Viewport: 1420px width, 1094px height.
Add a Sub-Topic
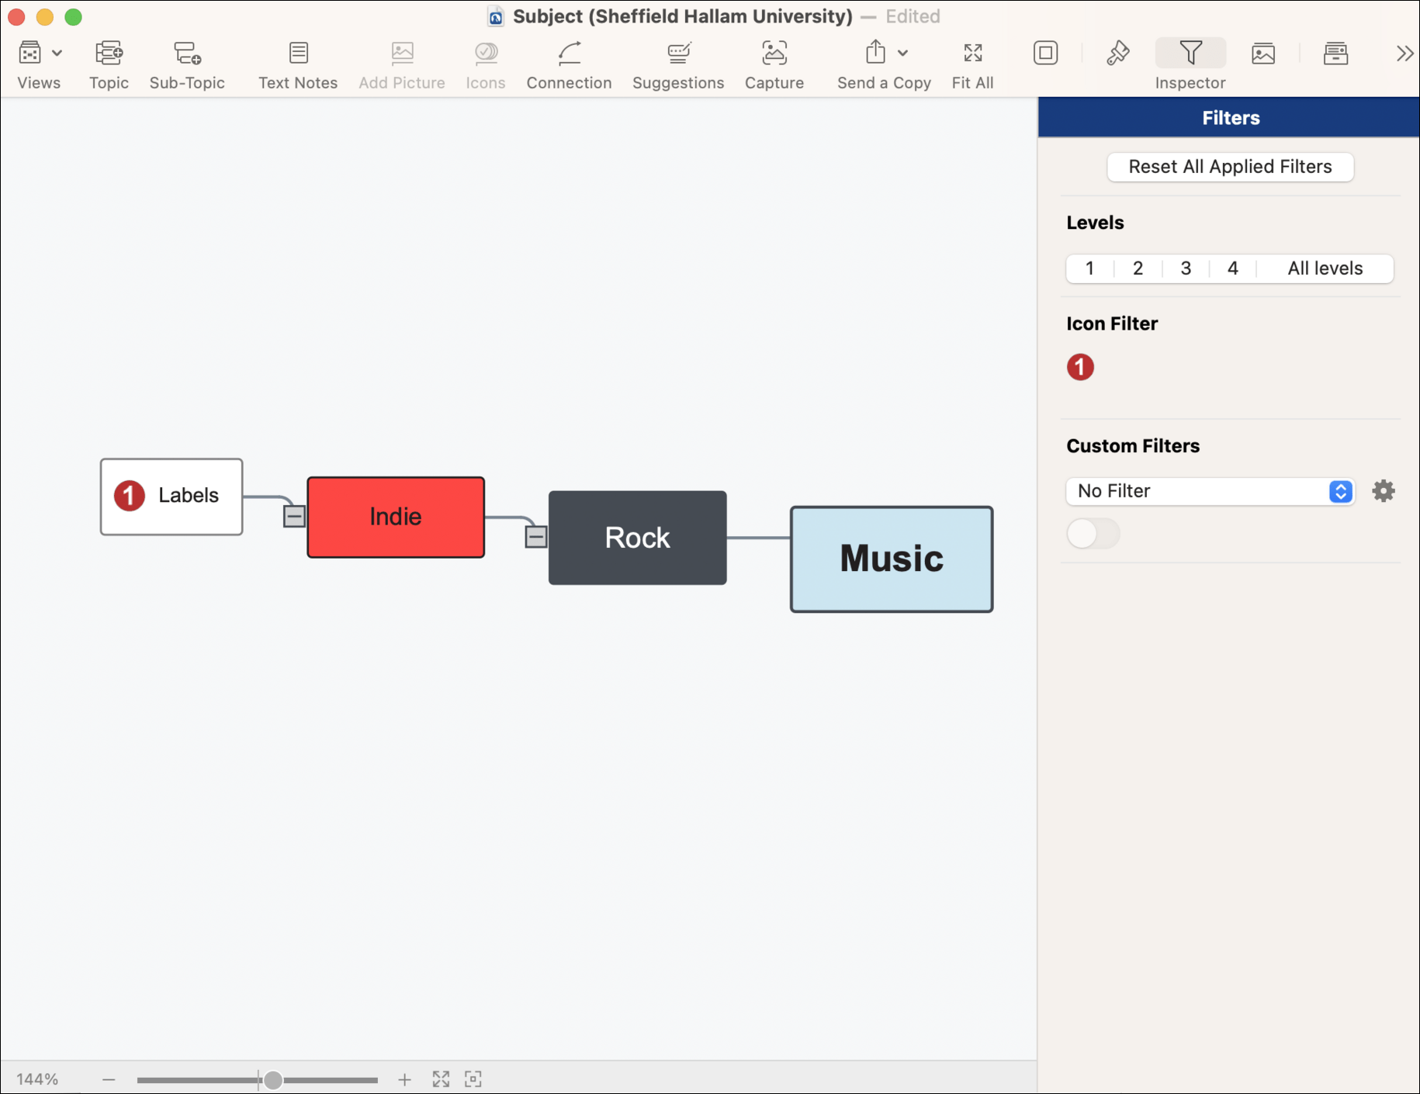click(186, 62)
